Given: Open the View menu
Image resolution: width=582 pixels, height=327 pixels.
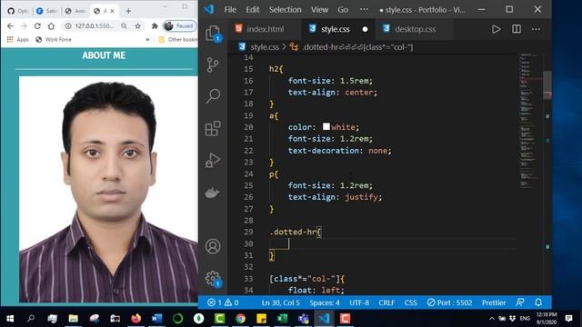Looking at the screenshot, I should pos(319,10).
